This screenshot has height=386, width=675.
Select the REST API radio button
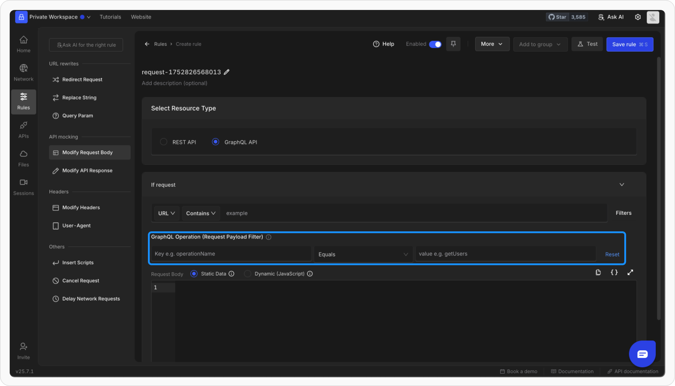pyautogui.click(x=164, y=142)
